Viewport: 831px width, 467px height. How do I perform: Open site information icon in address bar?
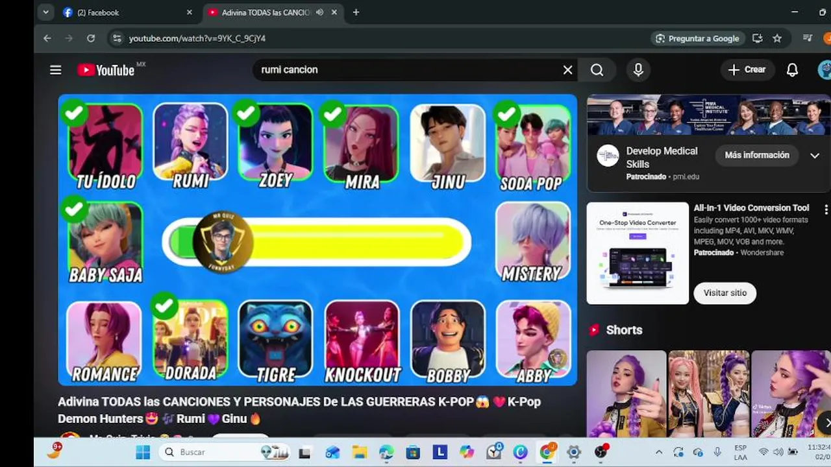click(x=117, y=38)
